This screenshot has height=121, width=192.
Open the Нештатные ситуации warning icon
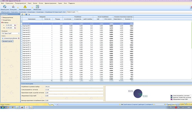coord(25,8)
